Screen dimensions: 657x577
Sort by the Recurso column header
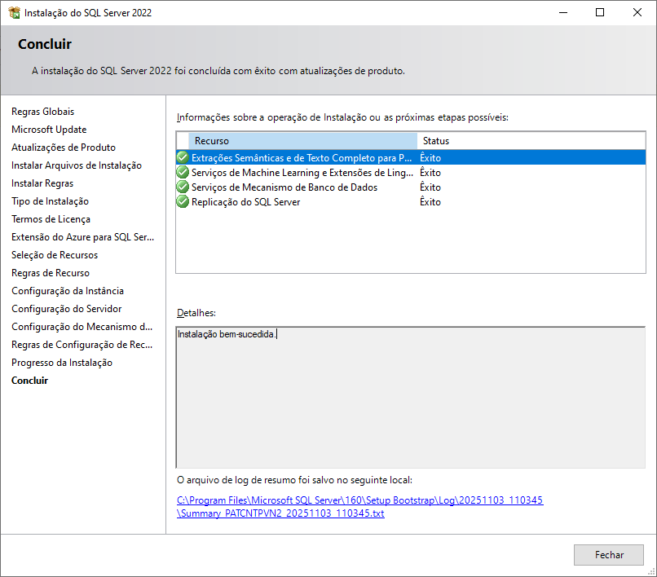tap(302, 141)
